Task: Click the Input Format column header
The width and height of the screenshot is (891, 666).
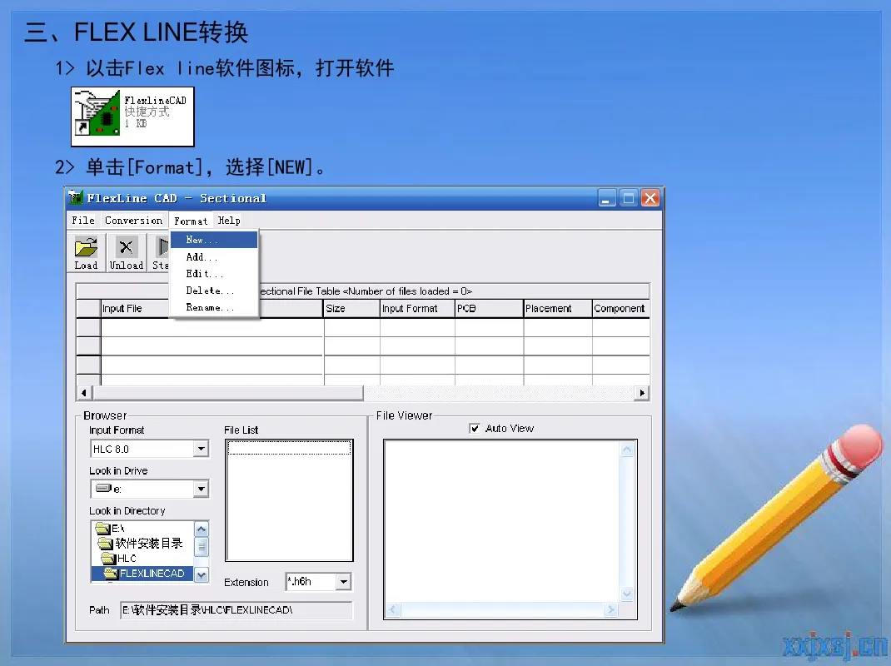Action: 417,309
